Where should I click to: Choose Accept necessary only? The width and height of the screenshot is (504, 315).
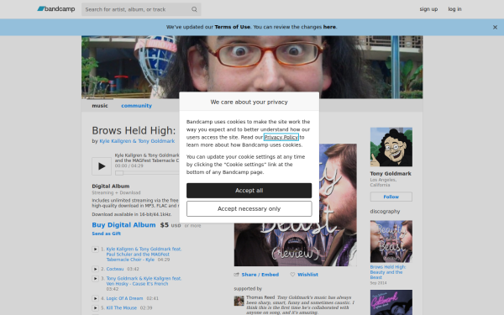pos(249,209)
